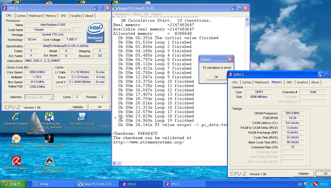Screen dimensions: 331x188
Task: Launch the Summer Athletics 2009 icon
Action: [49, 139]
